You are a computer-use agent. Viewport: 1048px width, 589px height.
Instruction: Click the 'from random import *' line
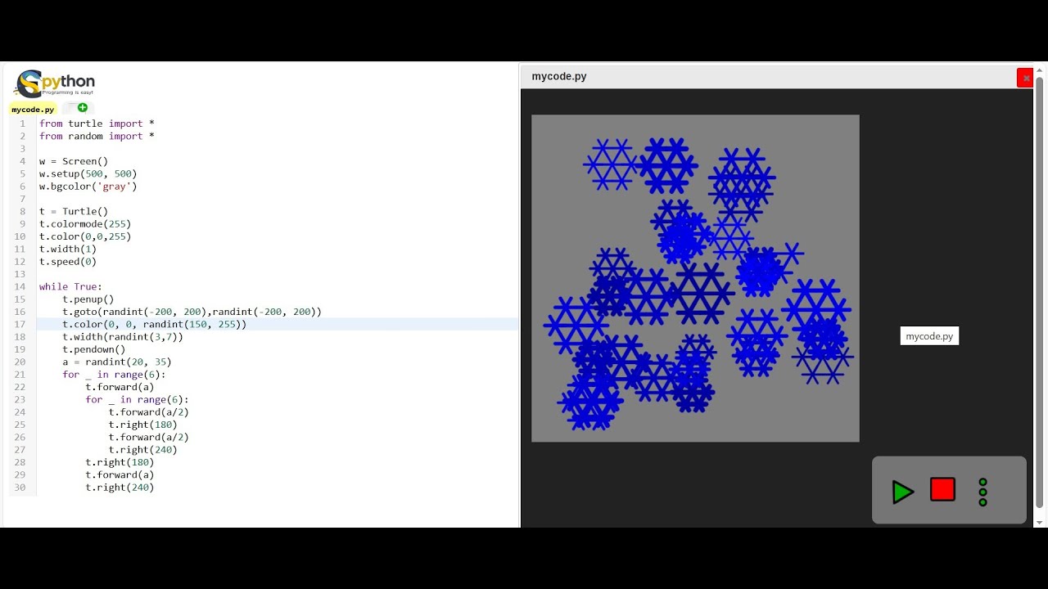[x=97, y=137]
